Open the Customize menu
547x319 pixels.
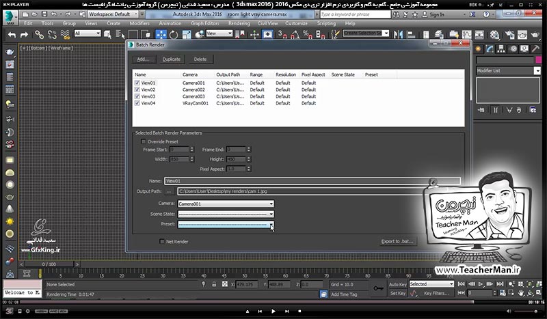296,23
